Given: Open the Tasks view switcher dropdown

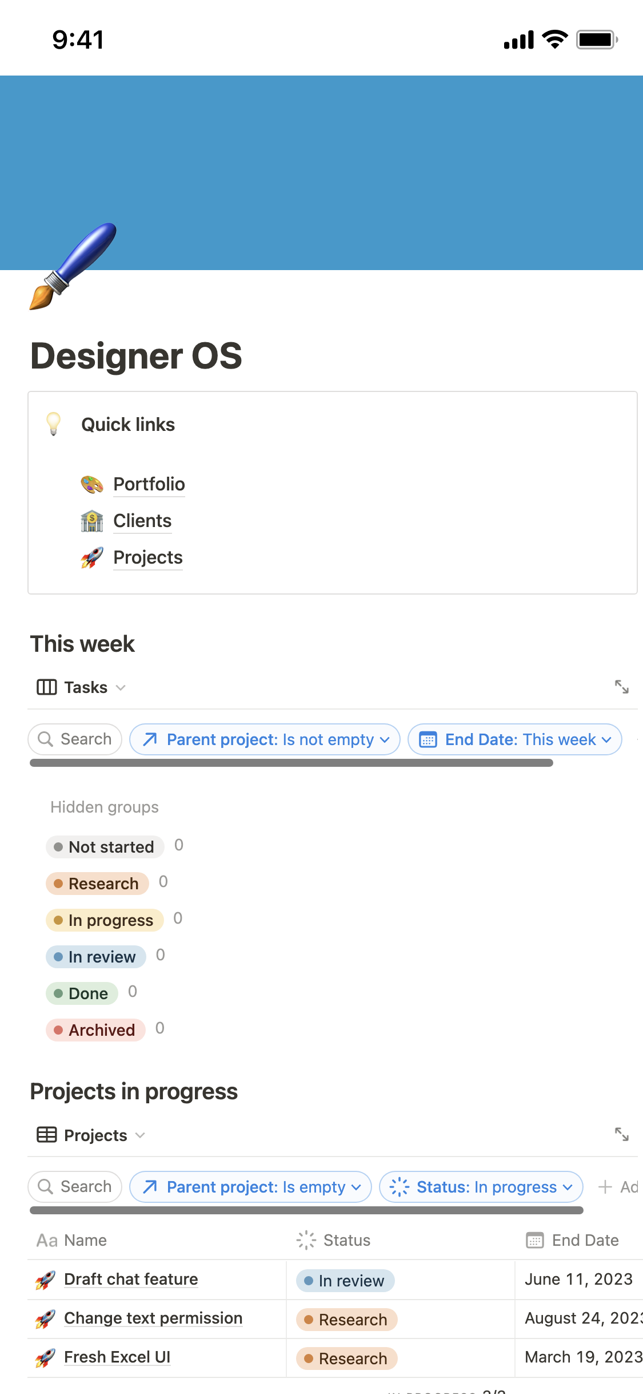Looking at the screenshot, I should pos(81,687).
